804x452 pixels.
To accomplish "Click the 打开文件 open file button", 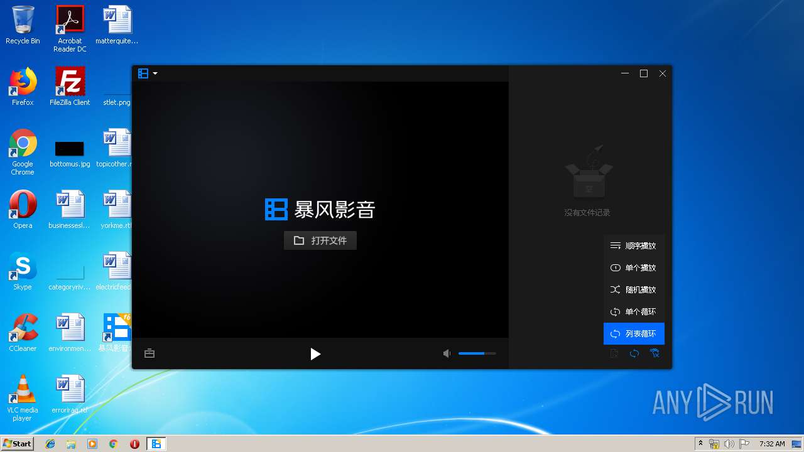I will (x=320, y=240).
